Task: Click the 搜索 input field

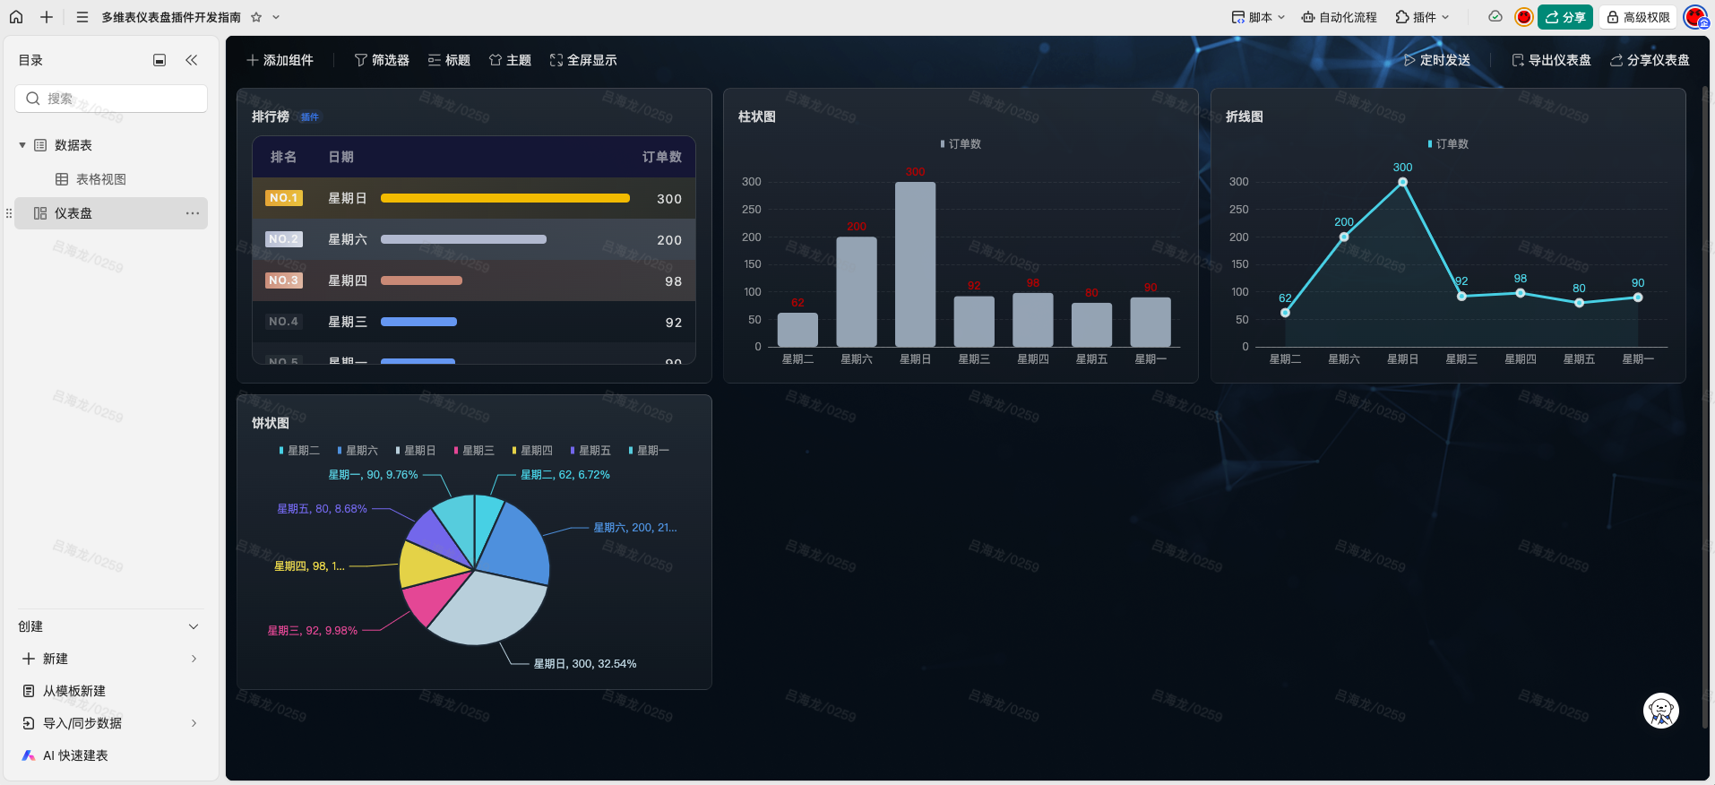Action: pos(111,99)
